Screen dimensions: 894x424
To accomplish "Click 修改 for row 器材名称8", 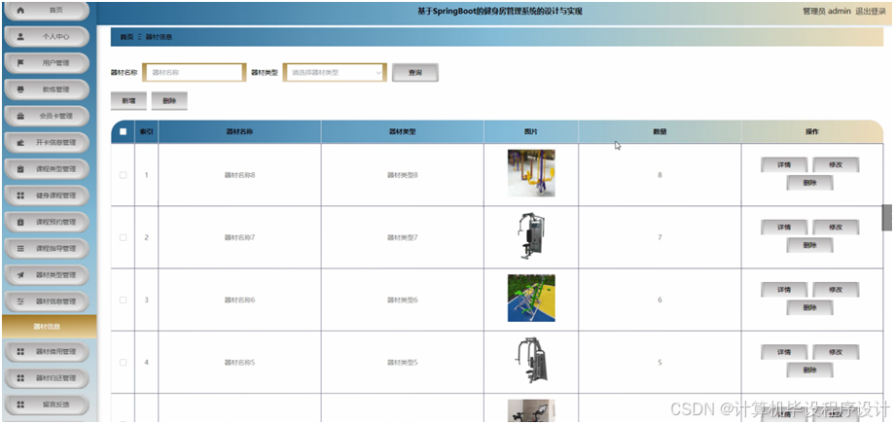I will pyautogui.click(x=836, y=164).
